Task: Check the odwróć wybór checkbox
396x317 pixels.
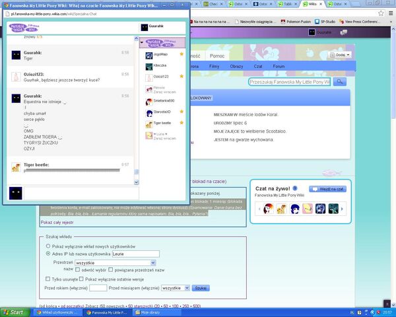Action: pos(77,269)
